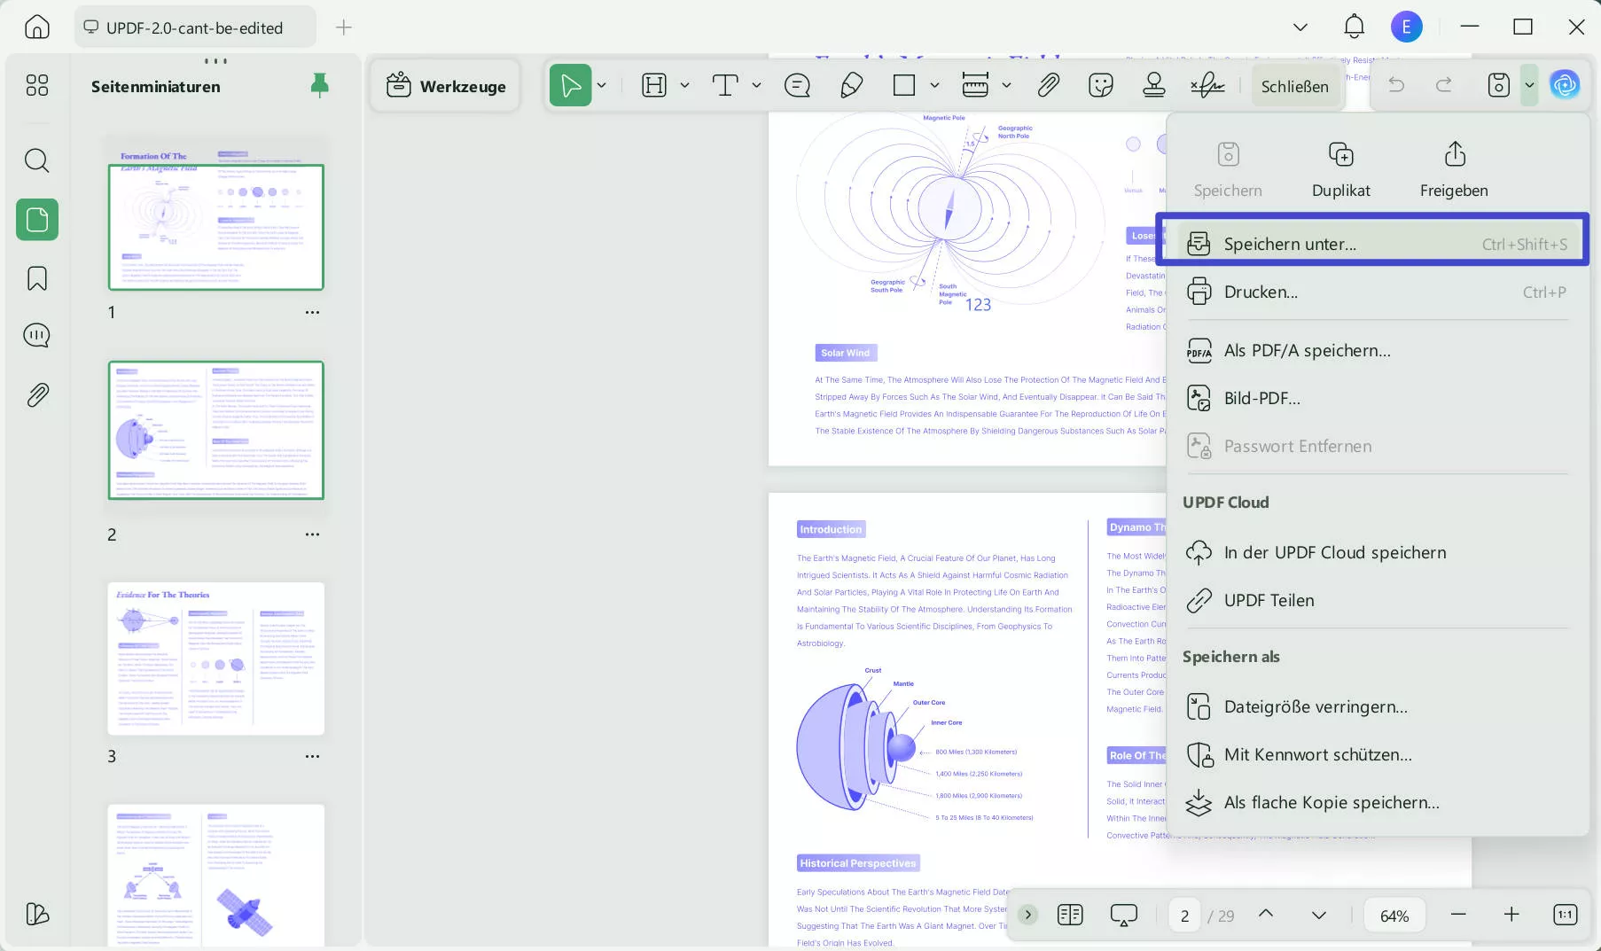Image resolution: width=1601 pixels, height=951 pixels.
Task: Toggle actual size 1:1 view
Action: pyautogui.click(x=1565, y=915)
